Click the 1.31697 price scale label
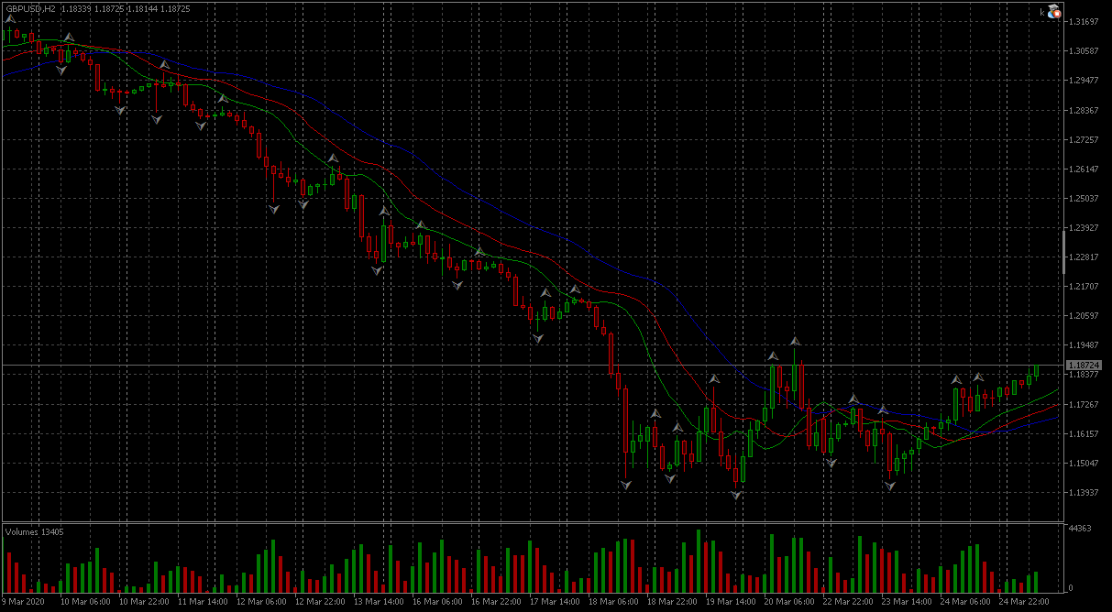 pyautogui.click(x=1084, y=22)
